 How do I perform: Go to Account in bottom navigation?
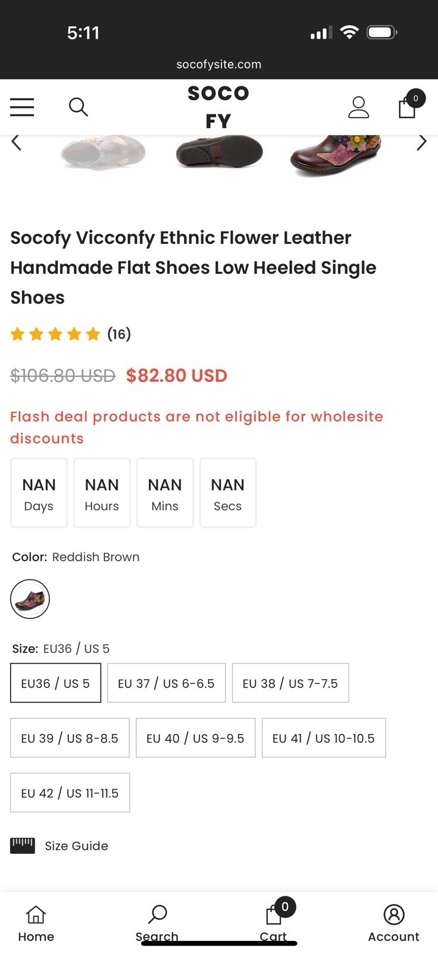click(393, 922)
